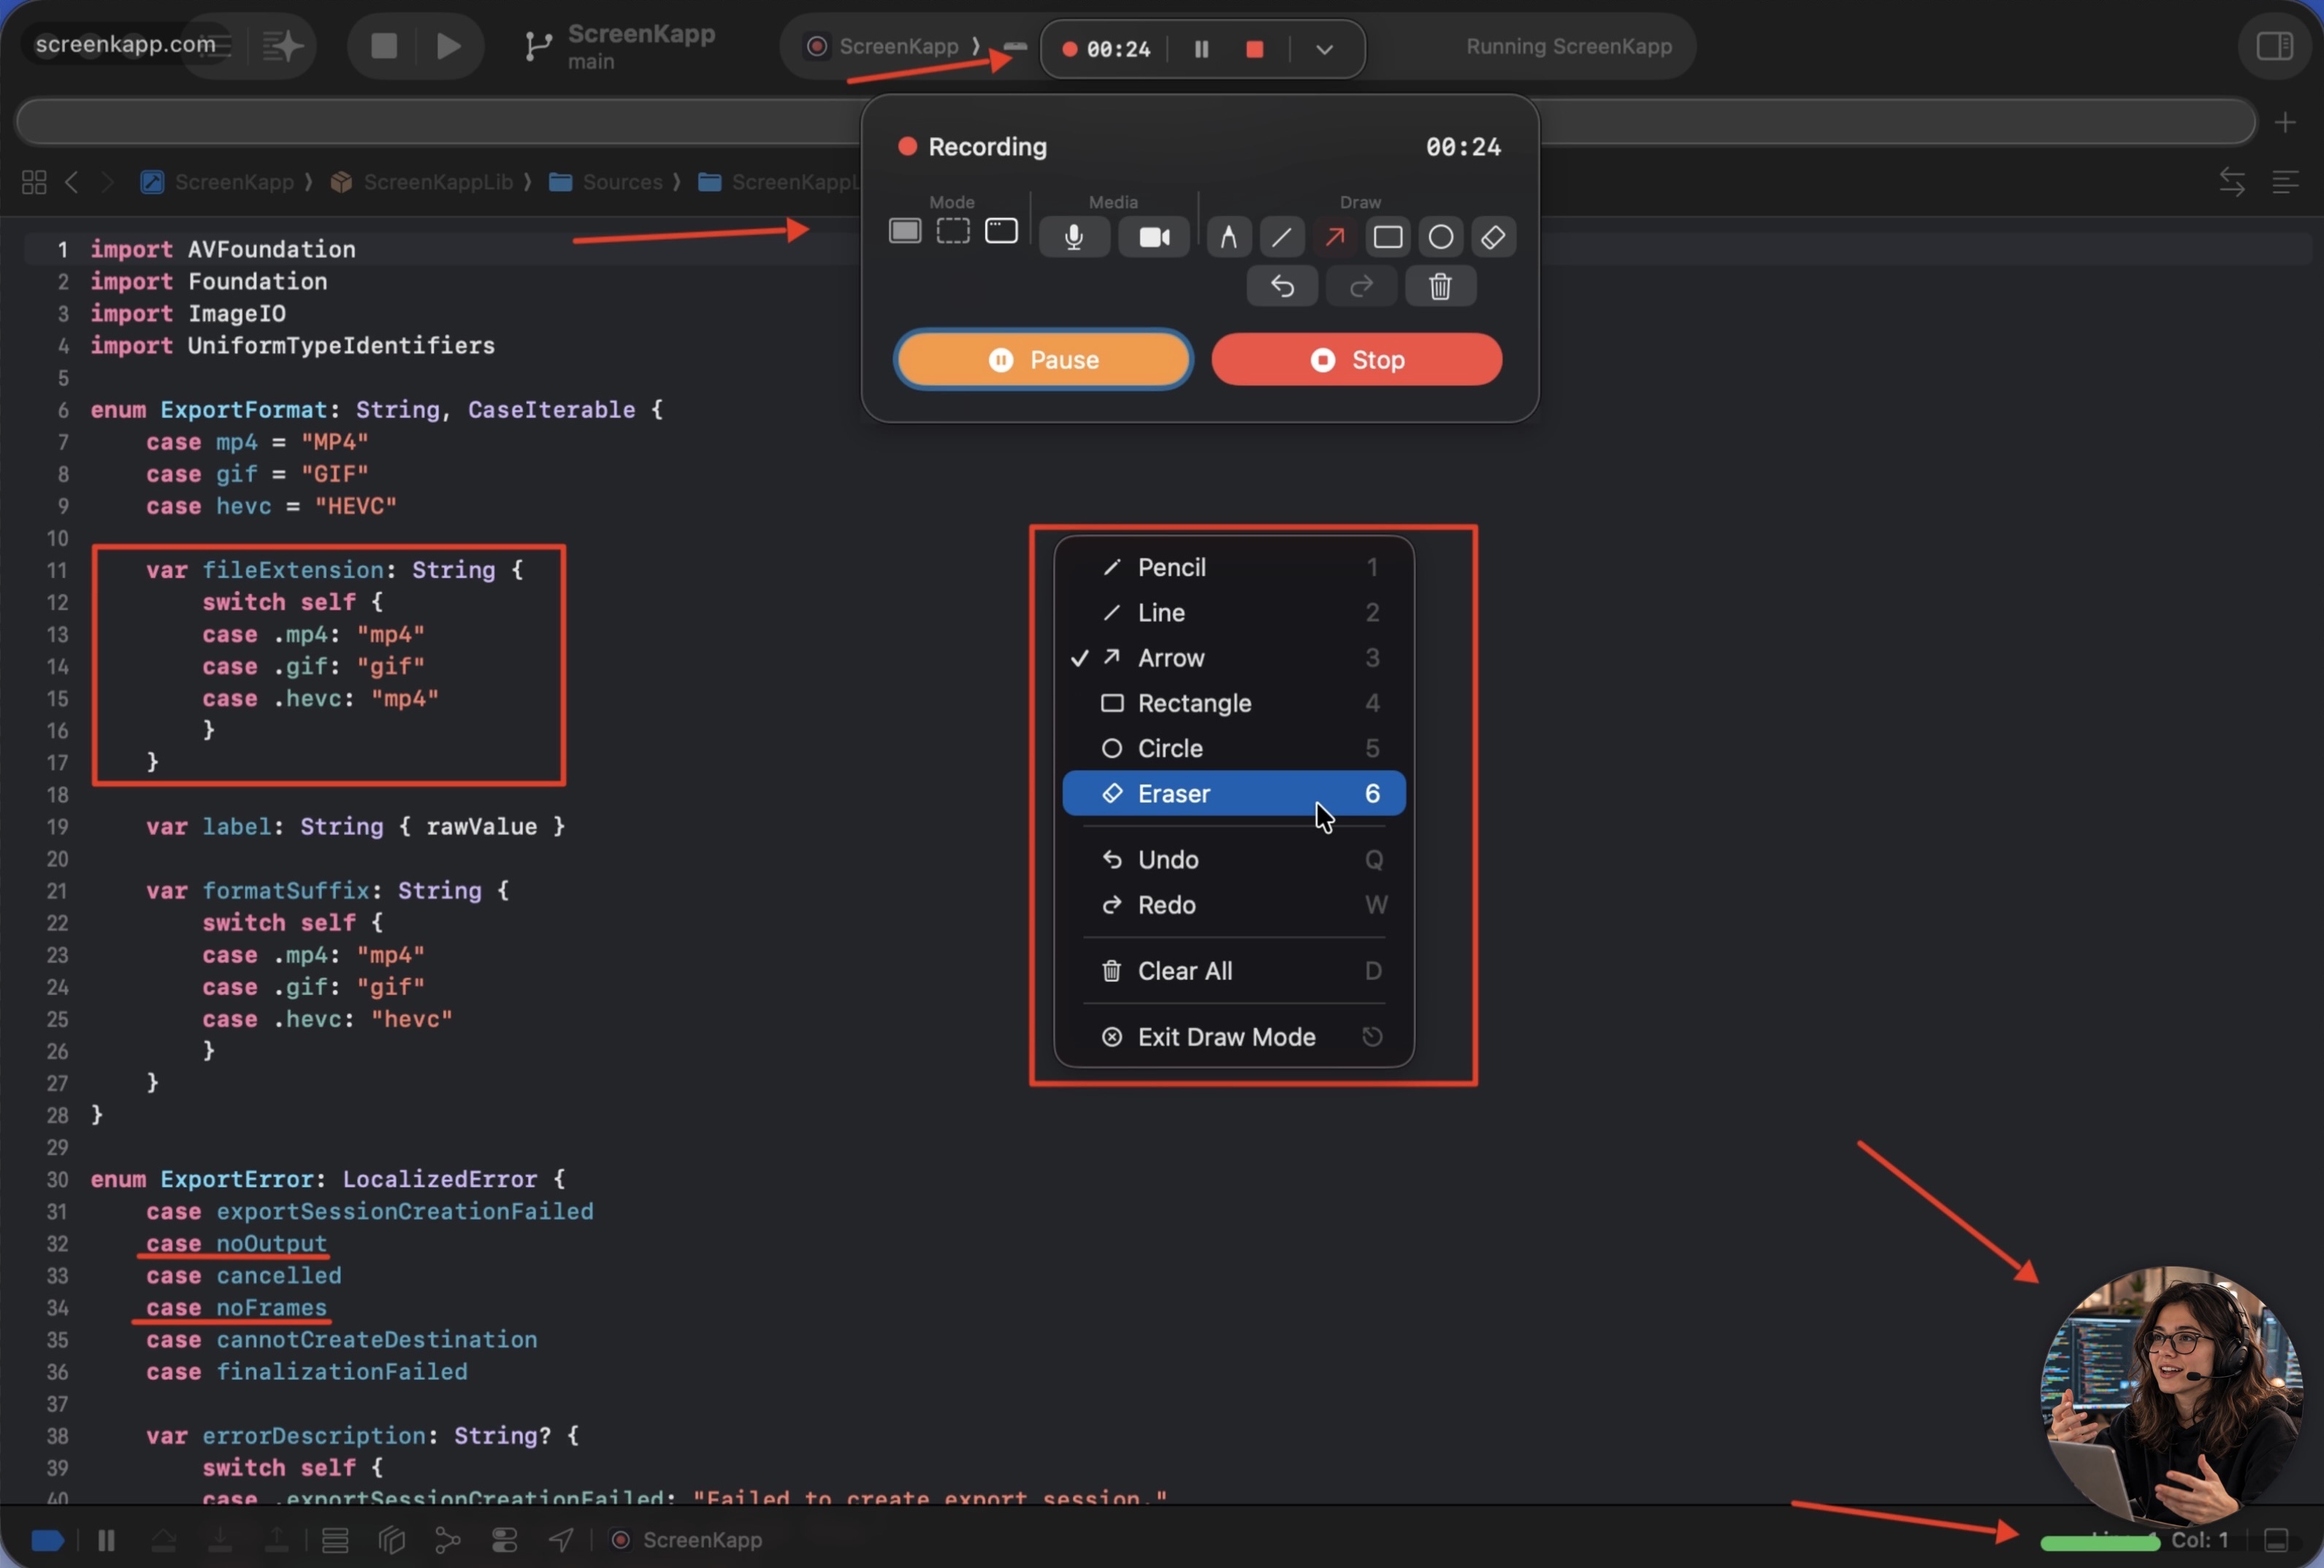Toggle the microphone media button
This screenshot has width=2324, height=1568.
(x=1073, y=237)
